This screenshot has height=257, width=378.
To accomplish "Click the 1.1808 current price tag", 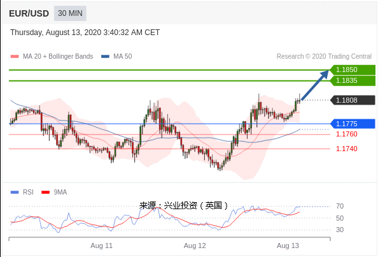I will tap(353, 100).
